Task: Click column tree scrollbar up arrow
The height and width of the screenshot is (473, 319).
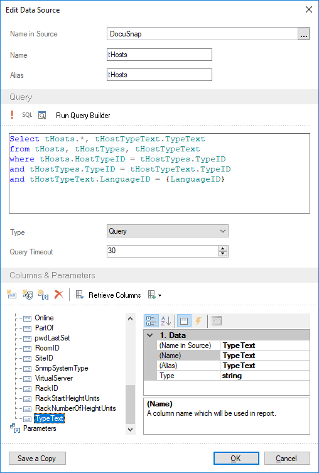Action: click(130, 318)
